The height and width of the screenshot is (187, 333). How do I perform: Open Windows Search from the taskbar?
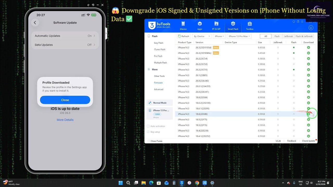[x=128, y=183]
